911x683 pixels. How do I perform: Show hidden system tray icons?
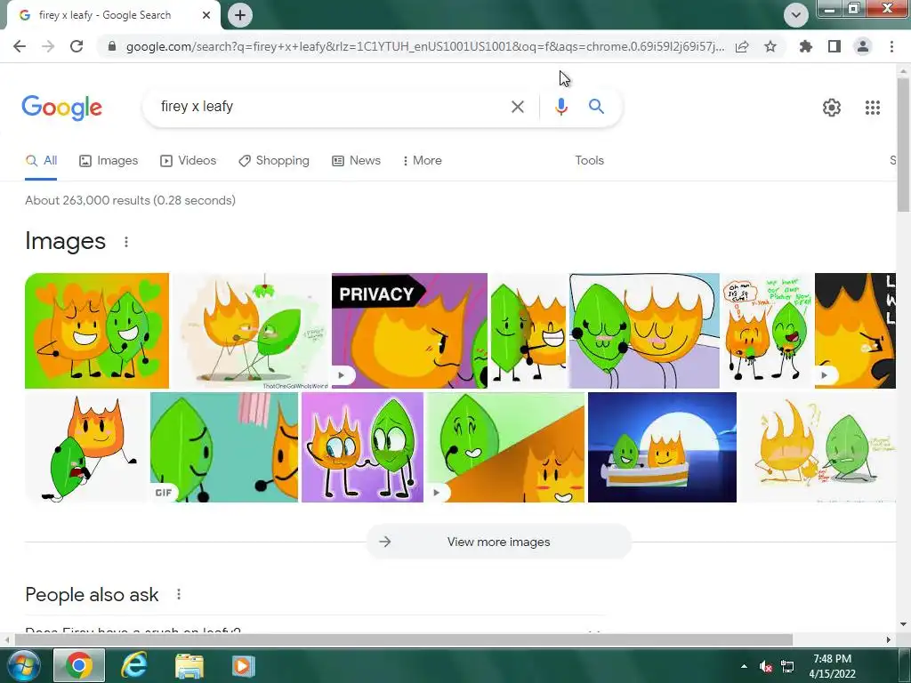coord(744,666)
